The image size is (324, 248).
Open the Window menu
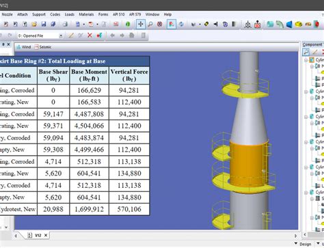[152, 14]
